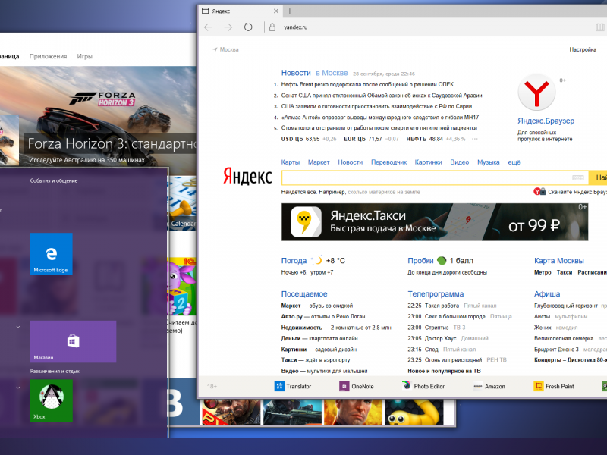The height and width of the screenshot is (455, 607).
Task: Open reading view book icon
Action: pyautogui.click(x=599, y=27)
